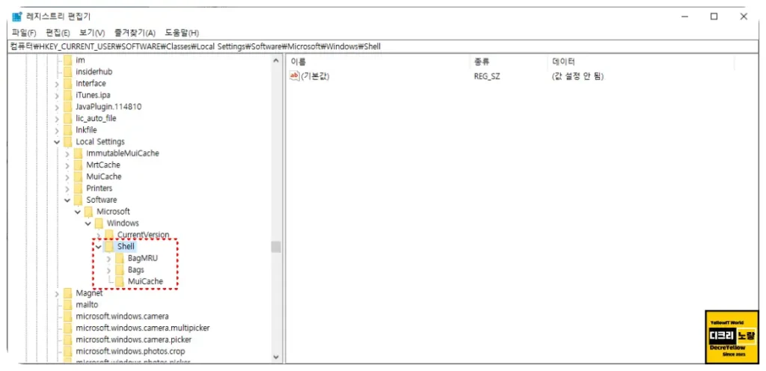The width and height of the screenshot is (766, 371).
Task: Select the Bags folder icon
Action: pos(120,270)
